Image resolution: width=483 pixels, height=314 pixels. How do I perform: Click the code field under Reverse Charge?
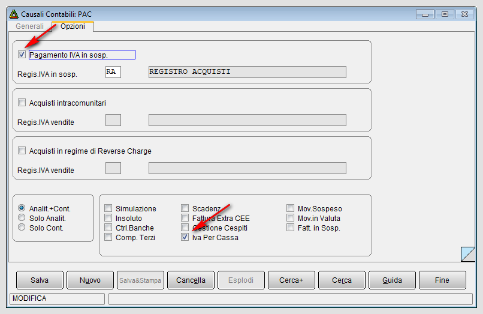(x=113, y=168)
